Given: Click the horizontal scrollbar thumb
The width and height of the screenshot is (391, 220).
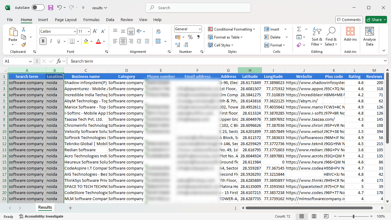Looking at the screenshot, I should tap(309, 208).
